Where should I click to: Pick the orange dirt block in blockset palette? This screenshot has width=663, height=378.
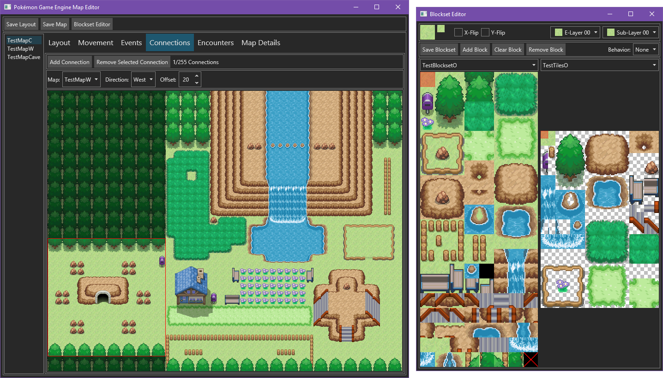pyautogui.click(x=427, y=79)
